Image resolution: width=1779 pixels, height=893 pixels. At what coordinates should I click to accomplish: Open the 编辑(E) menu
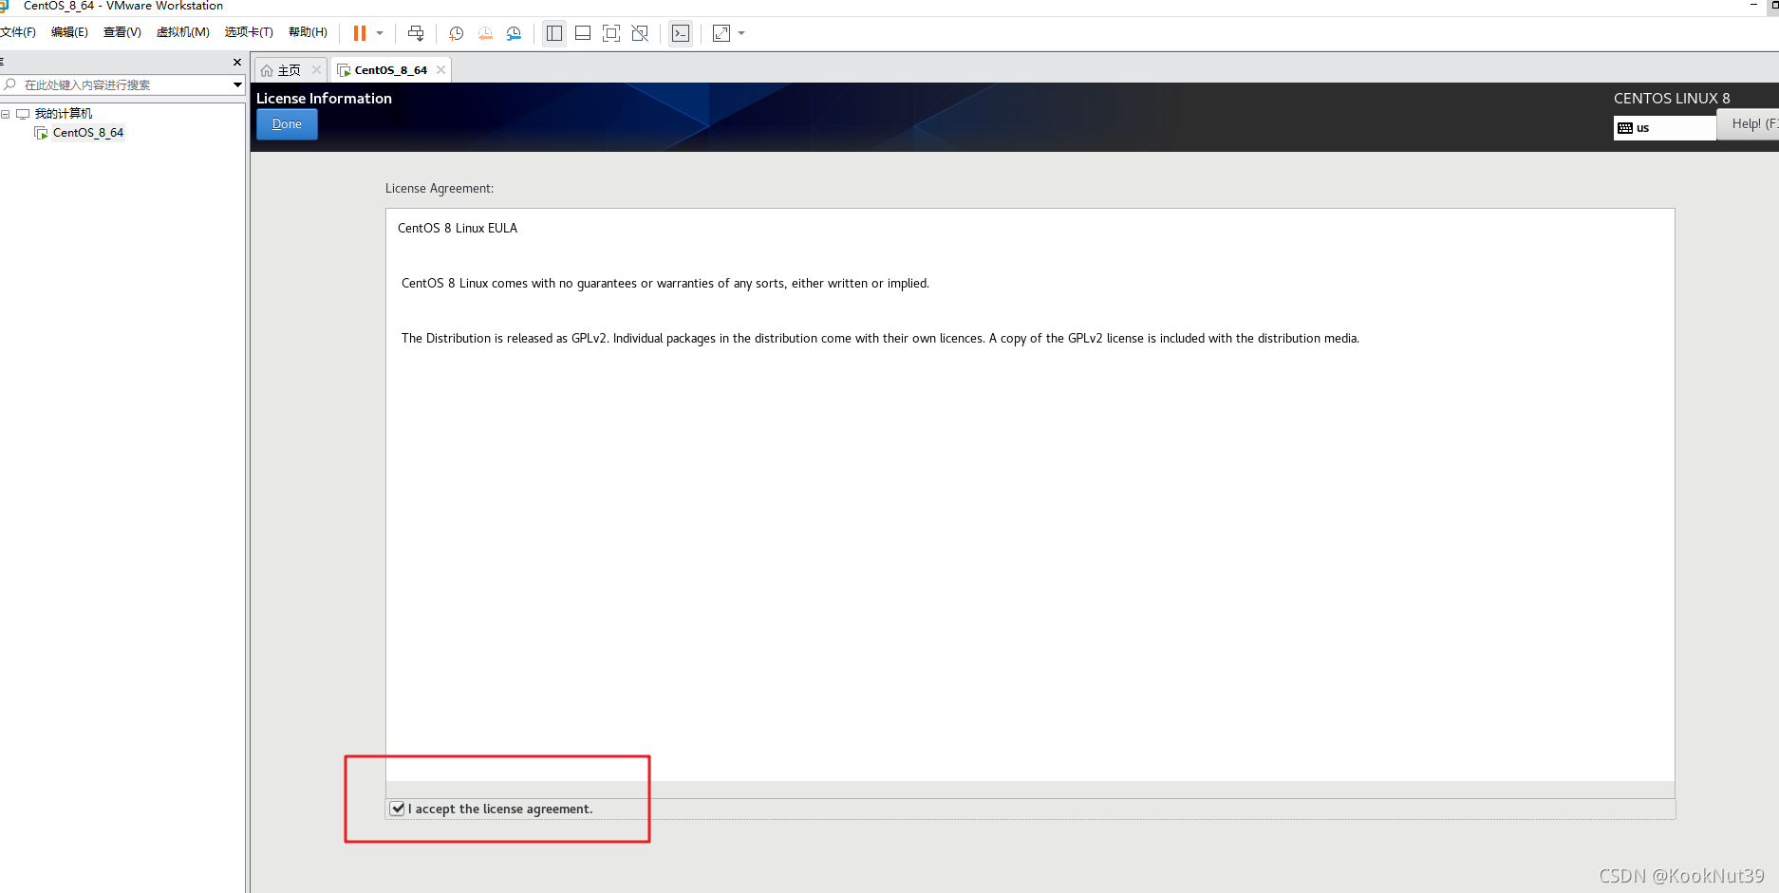click(x=69, y=32)
